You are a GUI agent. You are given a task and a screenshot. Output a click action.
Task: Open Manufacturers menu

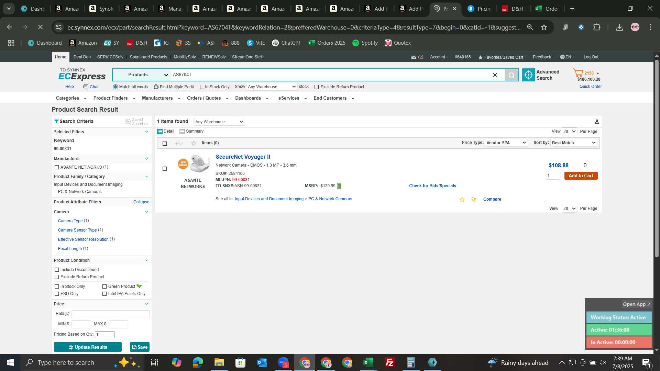tap(161, 98)
